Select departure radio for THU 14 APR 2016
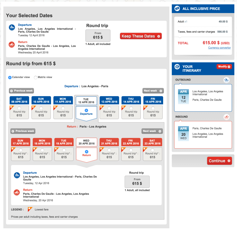Viewport: 237px width, 230px height. 131,108
